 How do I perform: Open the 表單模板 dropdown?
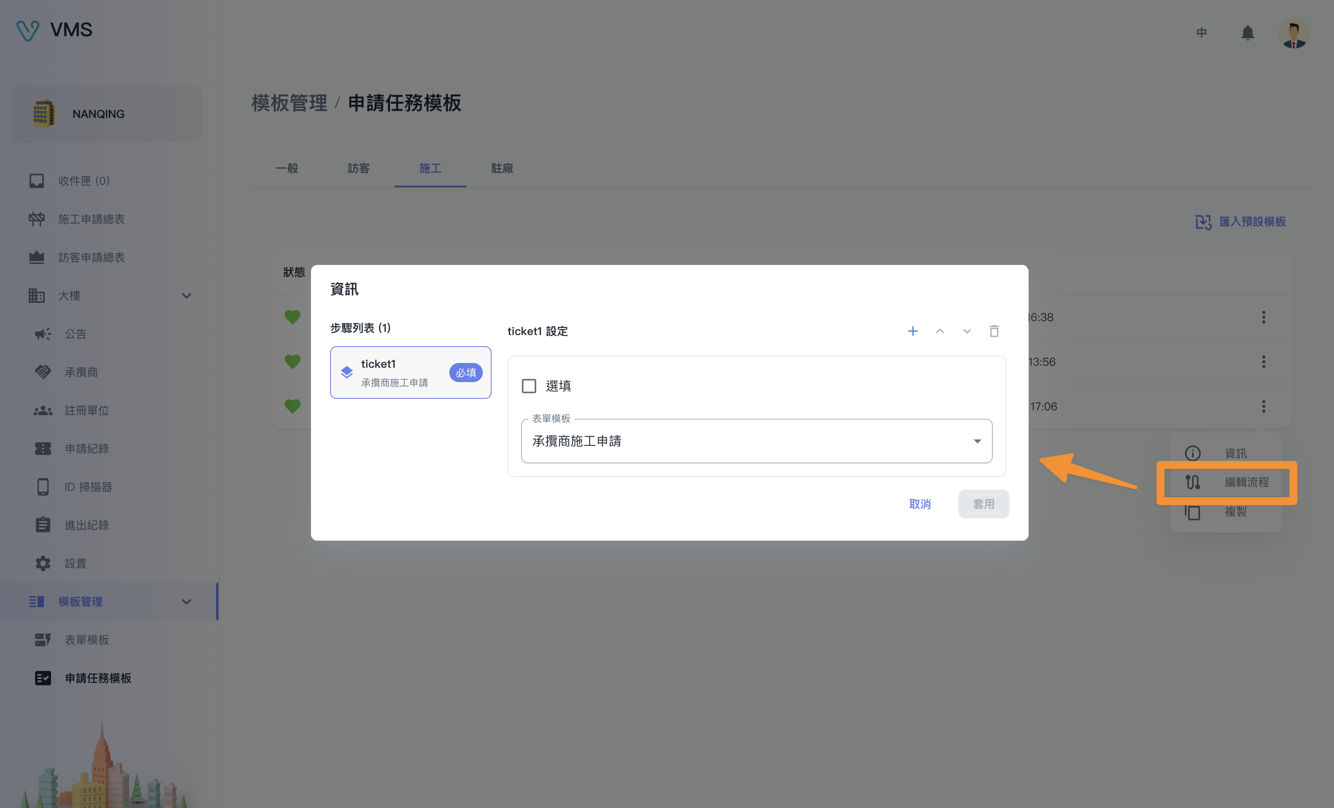point(756,441)
